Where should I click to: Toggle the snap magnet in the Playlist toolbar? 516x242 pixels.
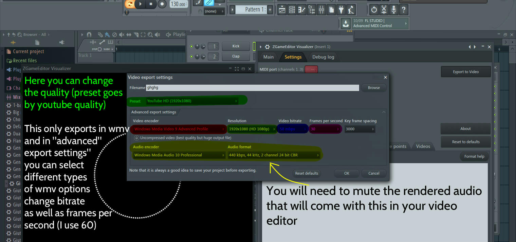click(89, 35)
